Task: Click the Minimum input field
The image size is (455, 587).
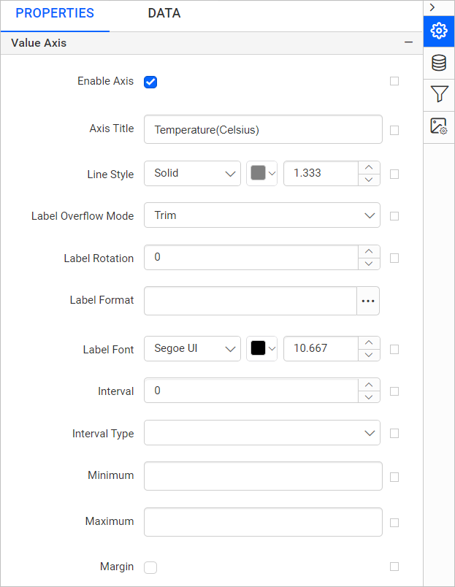Action: (263, 476)
